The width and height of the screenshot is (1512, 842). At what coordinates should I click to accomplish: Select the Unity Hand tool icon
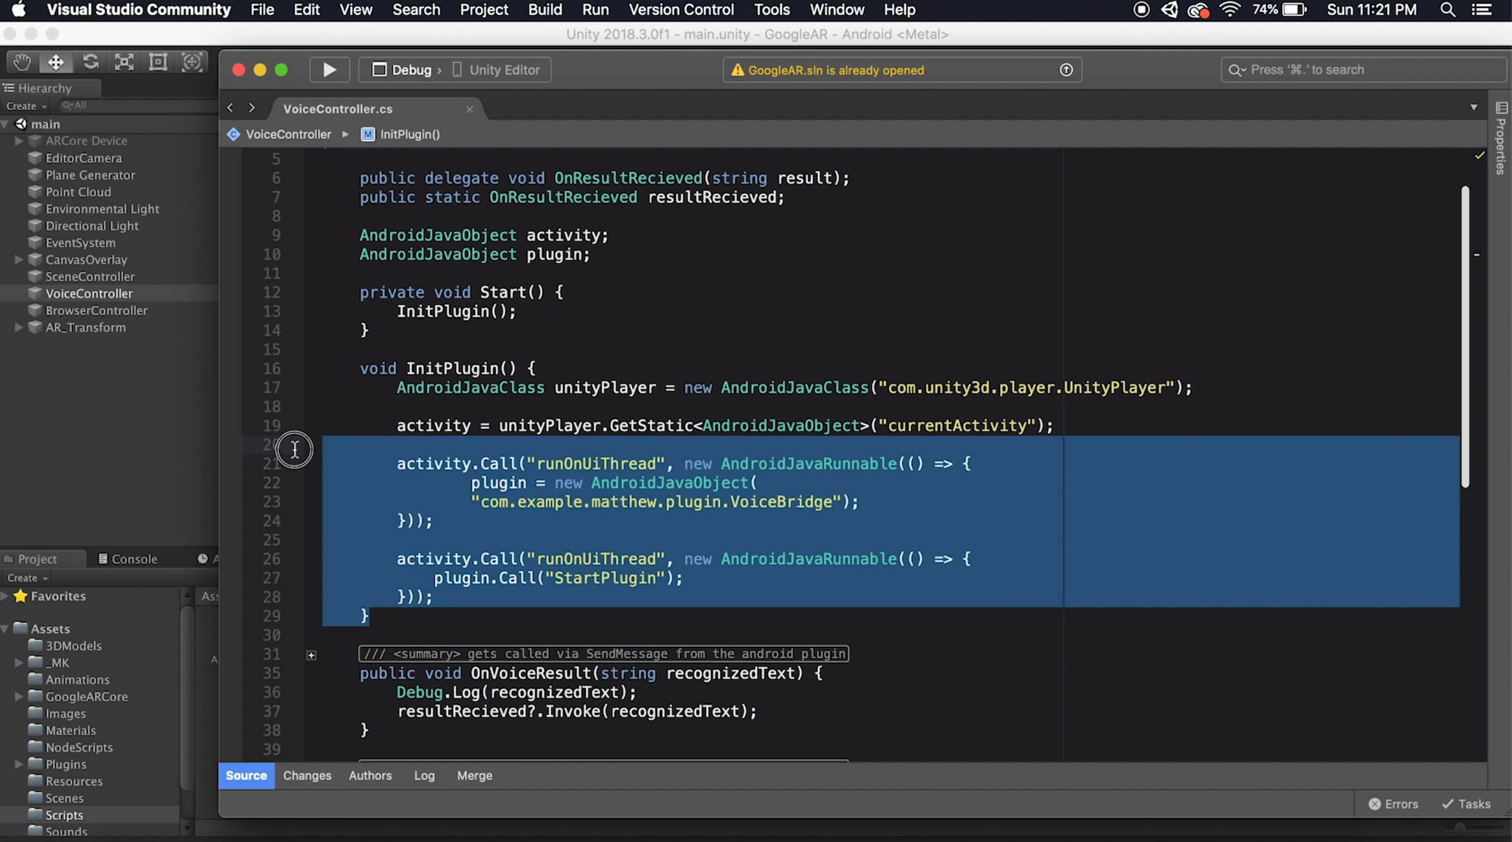tap(22, 62)
